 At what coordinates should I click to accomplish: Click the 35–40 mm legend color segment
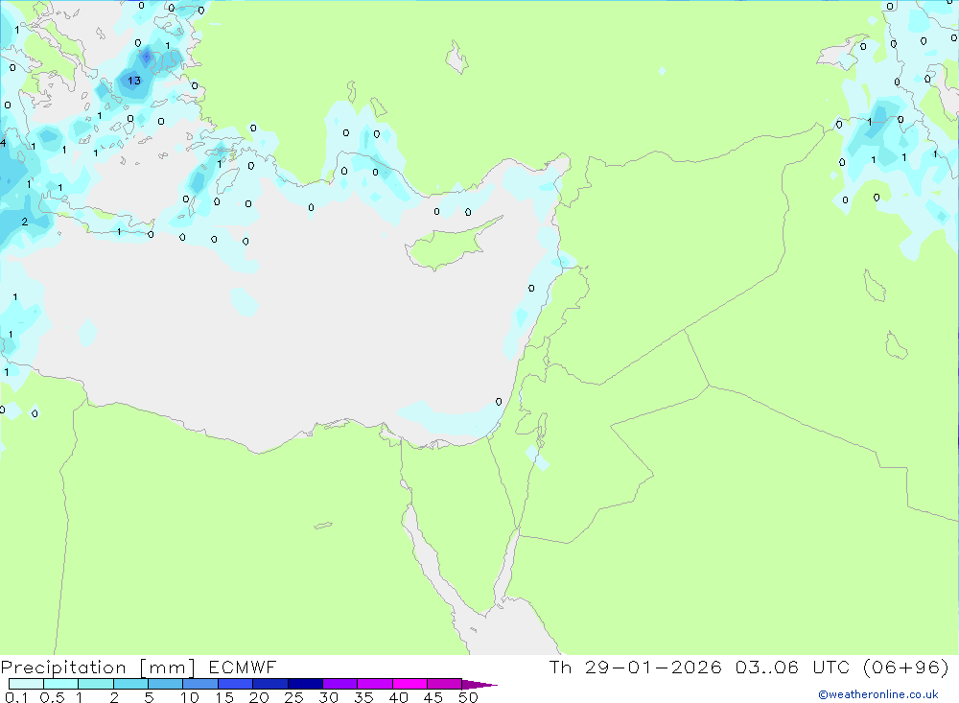click(375, 684)
